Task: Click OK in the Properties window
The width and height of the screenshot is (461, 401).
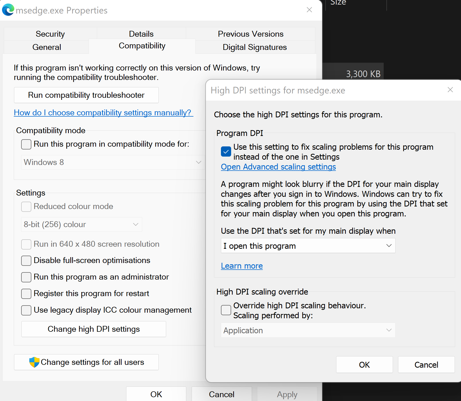Action: coord(156,394)
